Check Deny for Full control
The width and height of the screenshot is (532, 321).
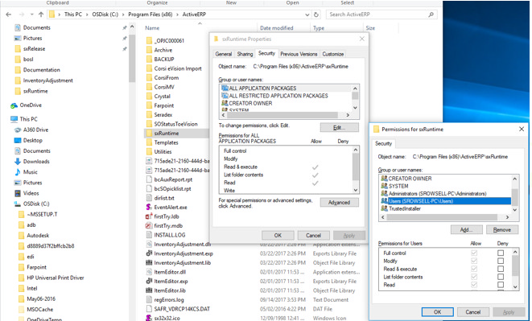tap(501, 253)
